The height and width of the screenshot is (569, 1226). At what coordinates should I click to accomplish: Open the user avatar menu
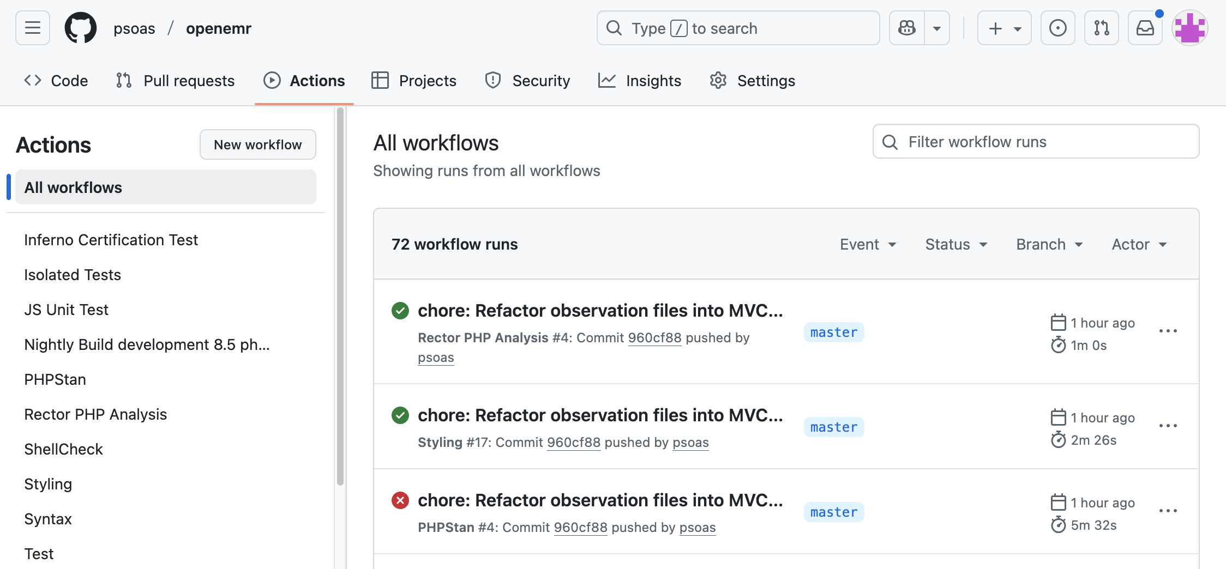click(1190, 28)
